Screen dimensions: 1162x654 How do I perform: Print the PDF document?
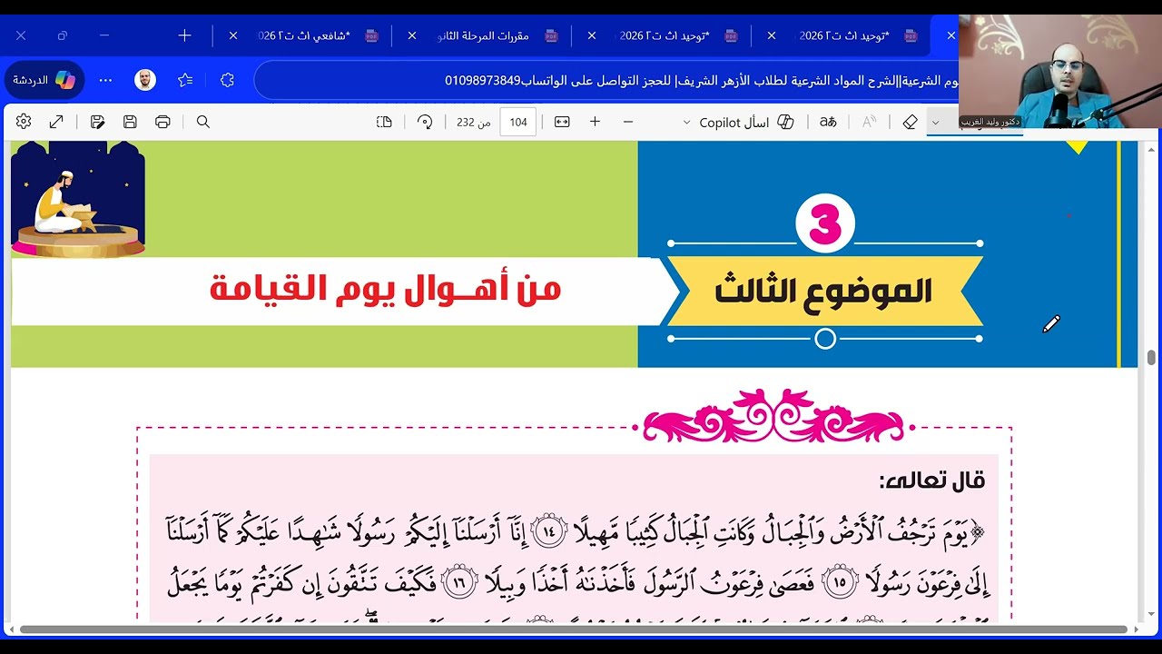tap(162, 122)
